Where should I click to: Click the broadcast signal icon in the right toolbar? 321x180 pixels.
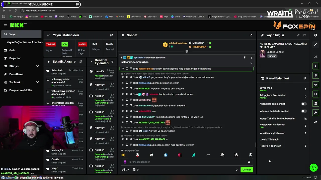[315, 94]
